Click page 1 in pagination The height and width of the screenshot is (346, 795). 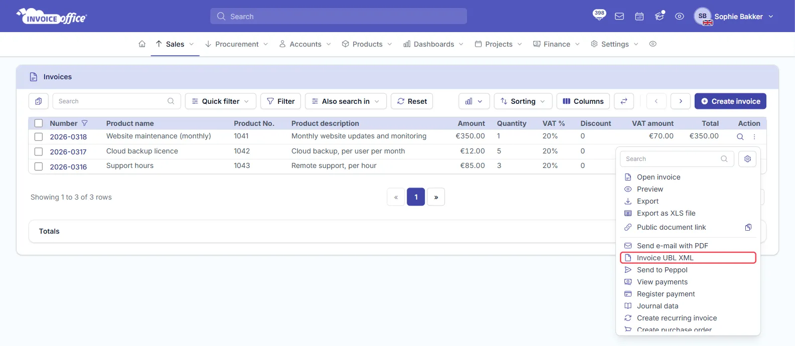coord(416,197)
